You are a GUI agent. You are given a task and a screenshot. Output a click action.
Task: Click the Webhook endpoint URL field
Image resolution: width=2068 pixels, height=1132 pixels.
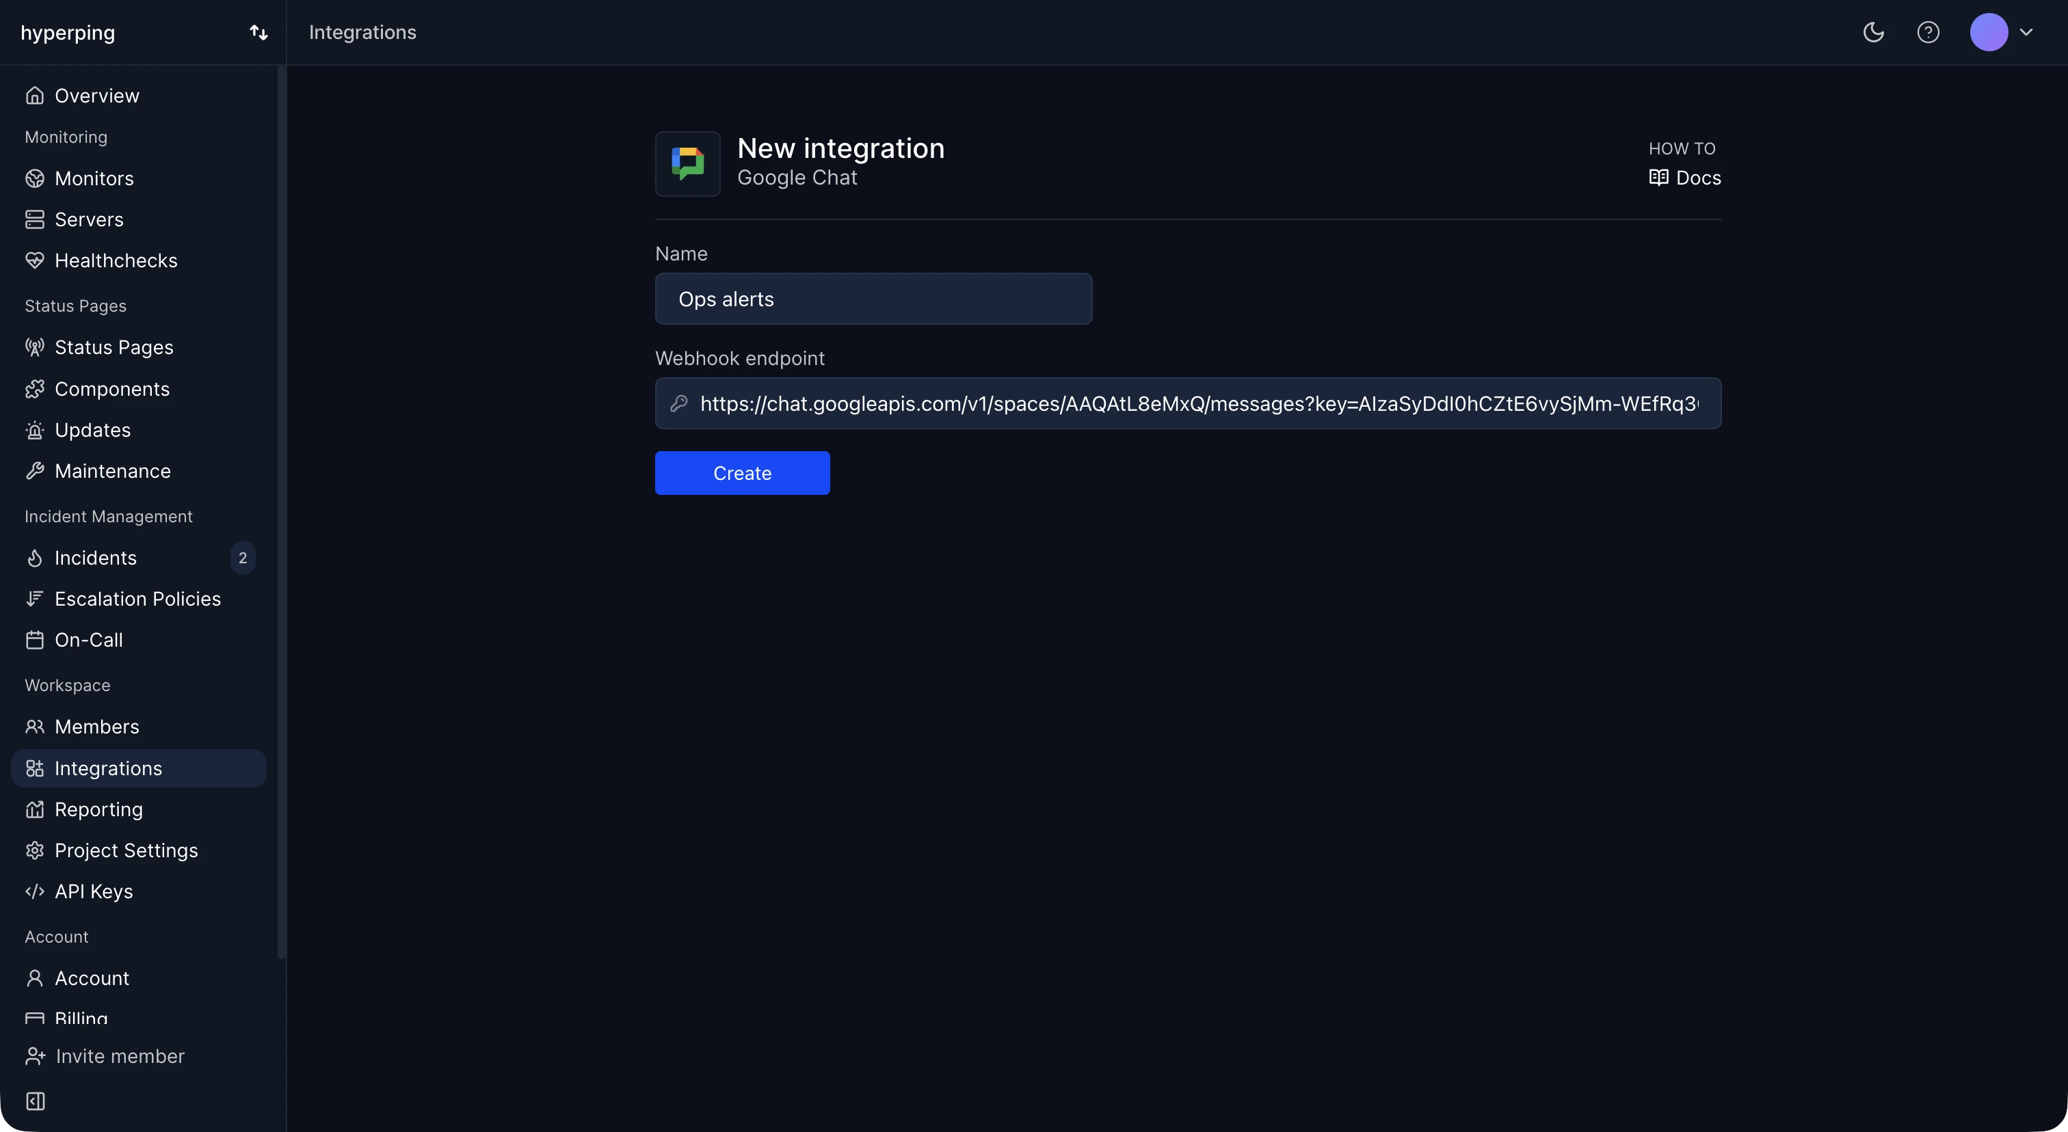[1188, 403]
